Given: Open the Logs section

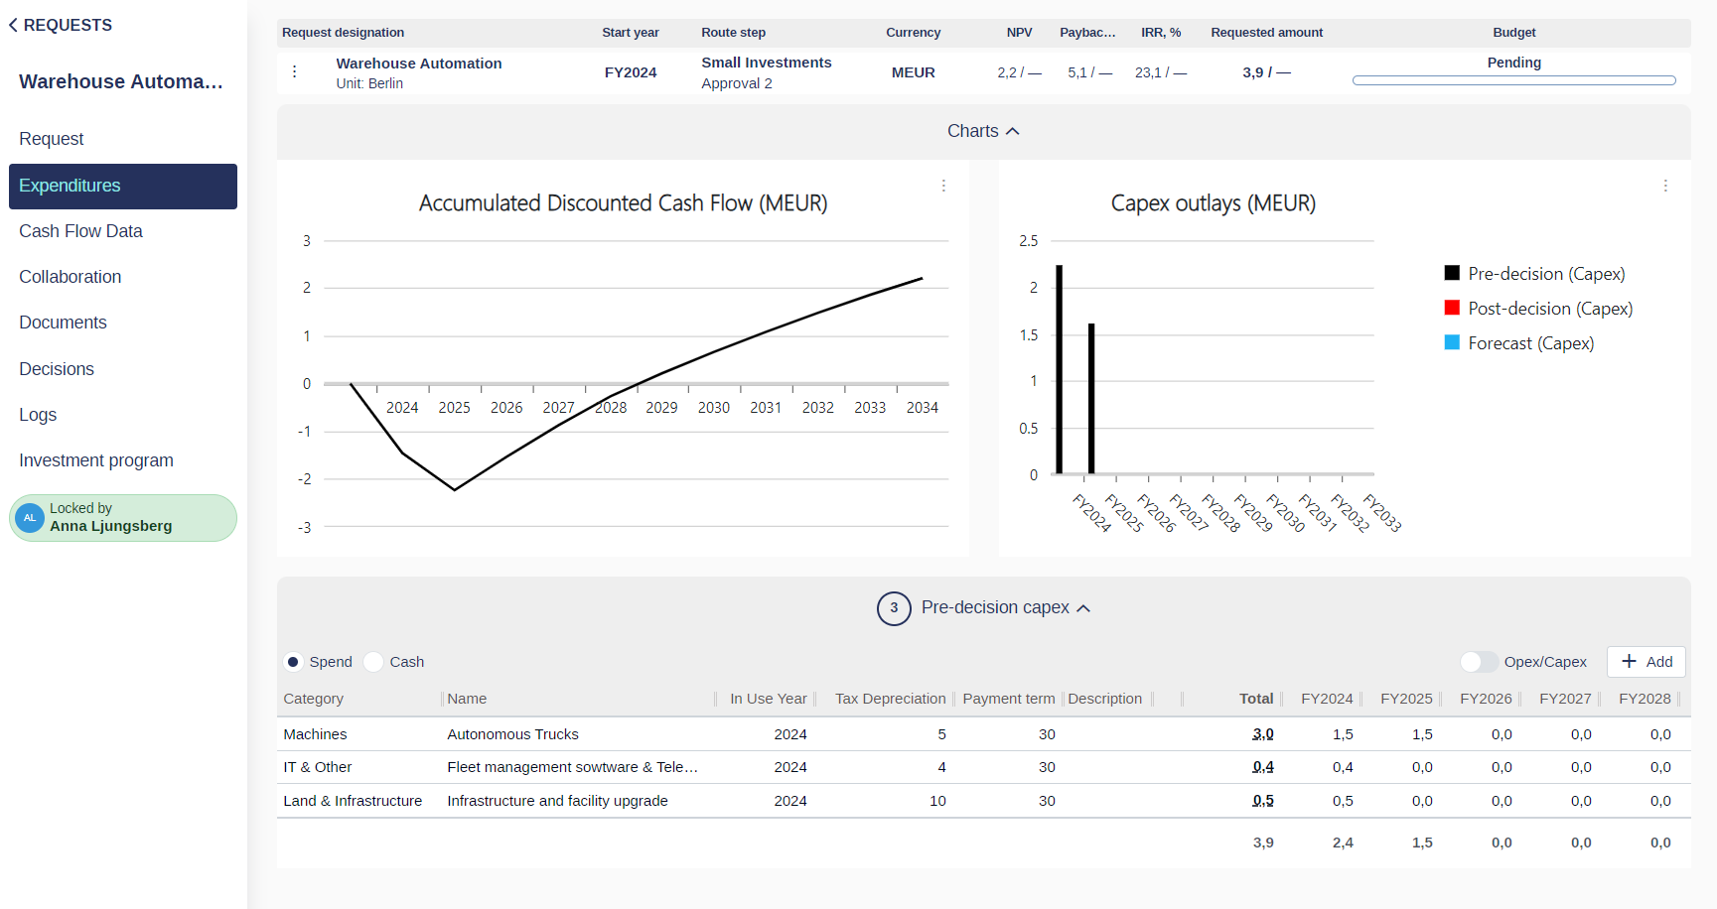Looking at the screenshot, I should (x=38, y=415).
